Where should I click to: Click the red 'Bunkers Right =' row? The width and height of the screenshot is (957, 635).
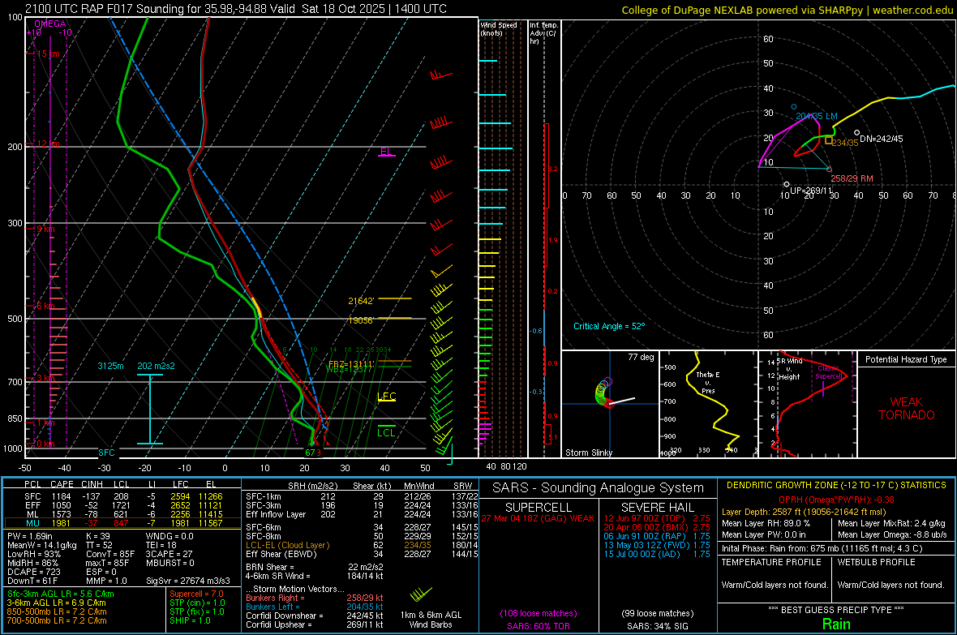[315, 598]
